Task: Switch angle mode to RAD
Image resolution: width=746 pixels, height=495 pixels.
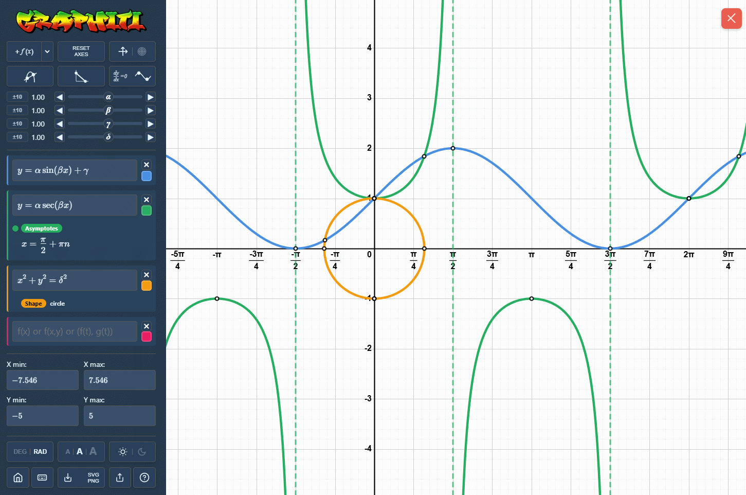Action: coord(40,452)
